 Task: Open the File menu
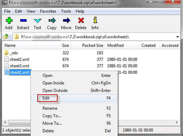coord(7,11)
